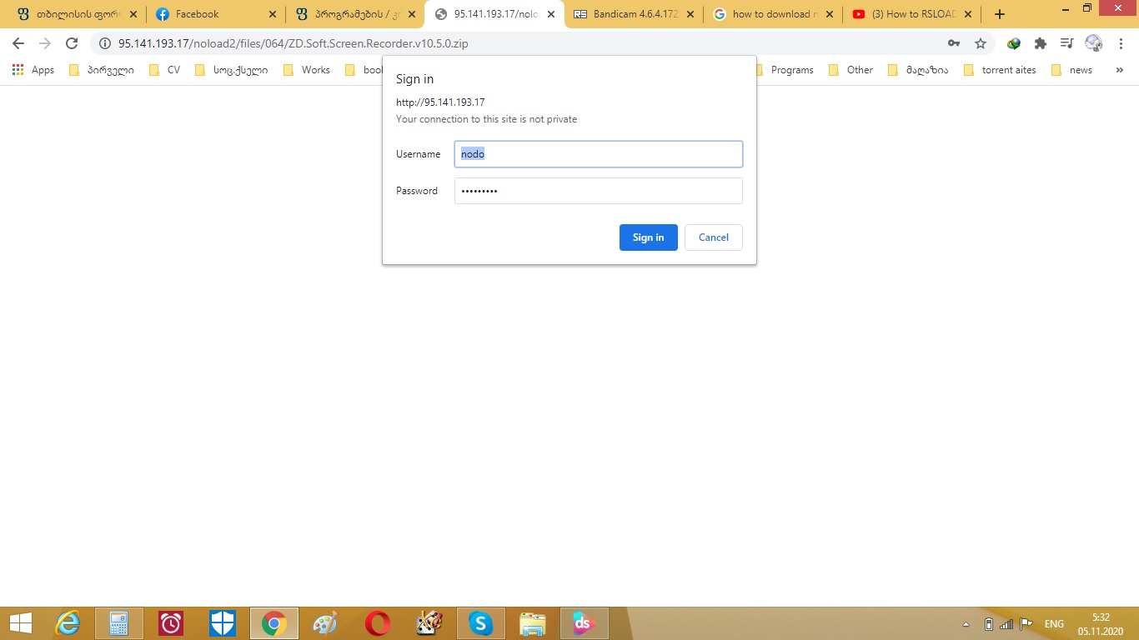The height and width of the screenshot is (640, 1139).
Task: Open the Programs bookmarks folder
Action: (x=784, y=70)
